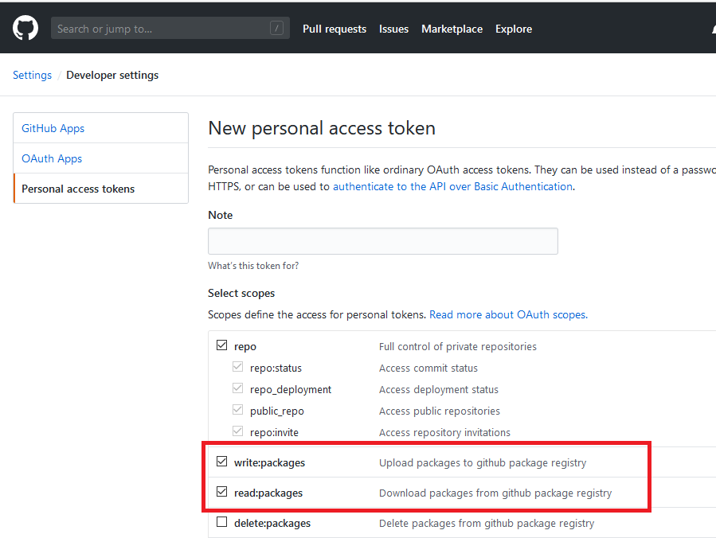Uncheck the read:packages checkbox
The height and width of the screenshot is (538, 716).
[222, 492]
